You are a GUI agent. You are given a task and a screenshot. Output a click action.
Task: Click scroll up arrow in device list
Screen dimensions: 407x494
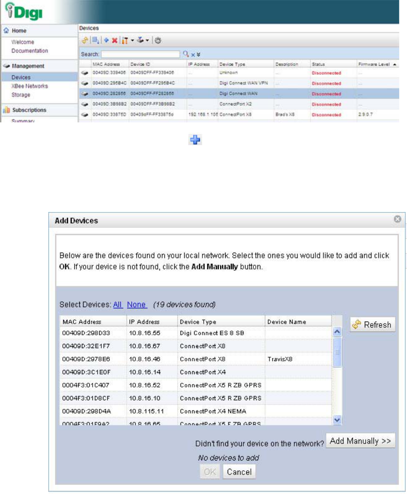(x=337, y=332)
